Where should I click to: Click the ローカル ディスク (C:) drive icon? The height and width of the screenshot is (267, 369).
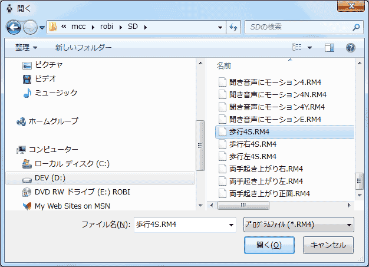[x=27, y=164]
